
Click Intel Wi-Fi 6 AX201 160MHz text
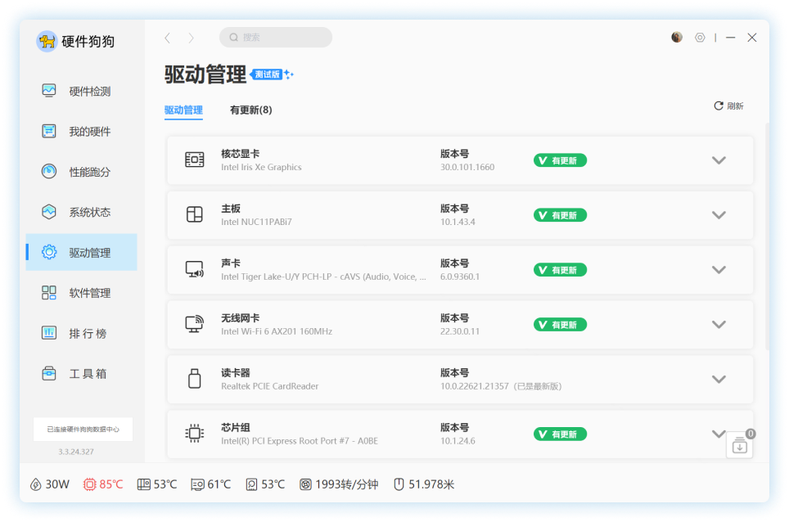(x=277, y=331)
